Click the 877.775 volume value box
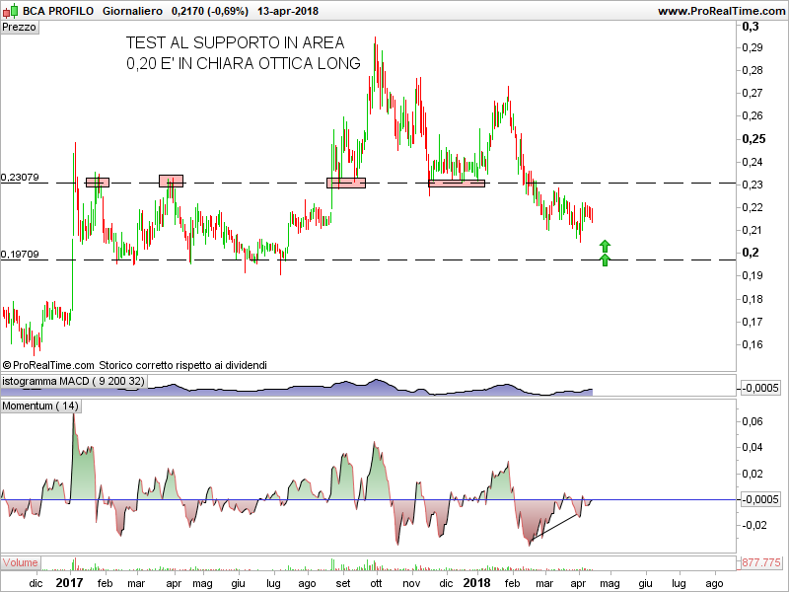The image size is (789, 592). (762, 562)
